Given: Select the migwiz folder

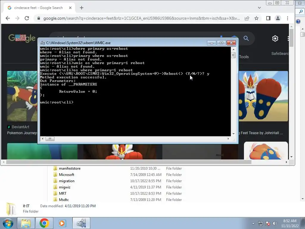Looking at the screenshot, I should coord(65,187).
